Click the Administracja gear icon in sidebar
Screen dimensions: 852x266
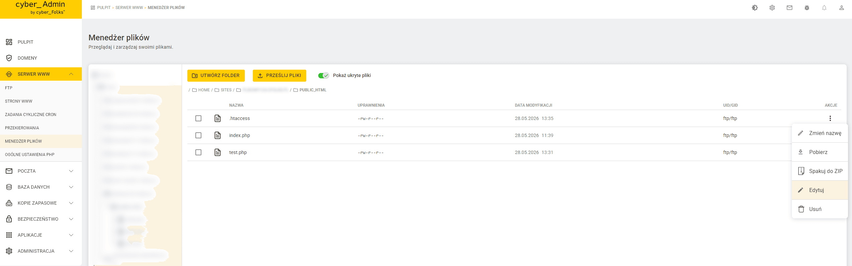[9, 251]
